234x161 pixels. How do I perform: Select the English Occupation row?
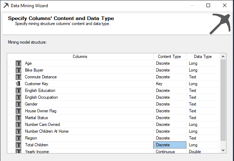pyautogui.click(x=41, y=97)
